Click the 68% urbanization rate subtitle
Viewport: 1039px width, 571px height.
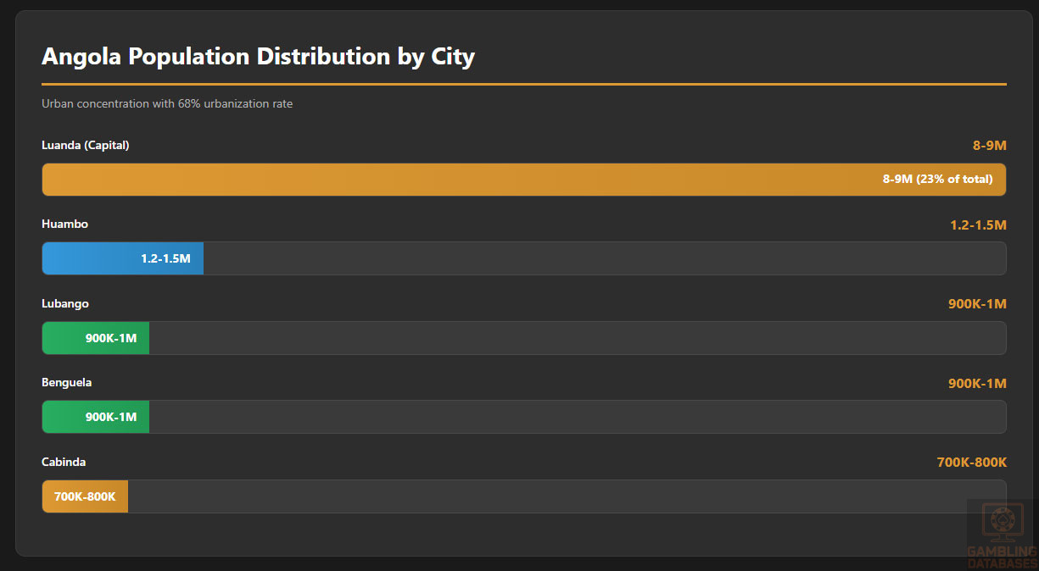pyautogui.click(x=167, y=104)
